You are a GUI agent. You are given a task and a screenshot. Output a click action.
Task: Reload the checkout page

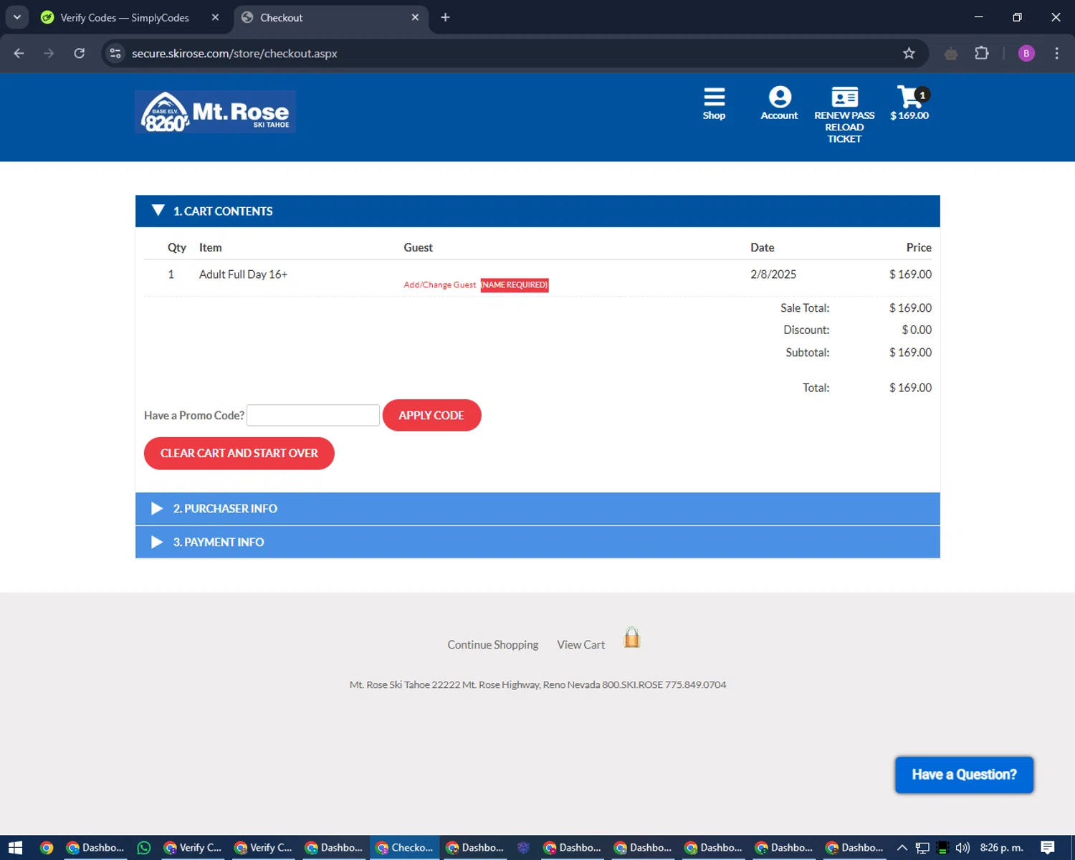point(80,53)
